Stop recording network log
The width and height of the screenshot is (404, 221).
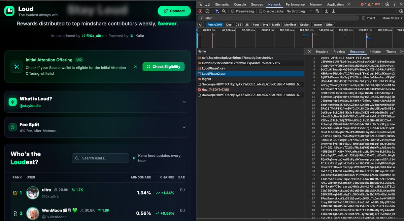pos(201,11)
